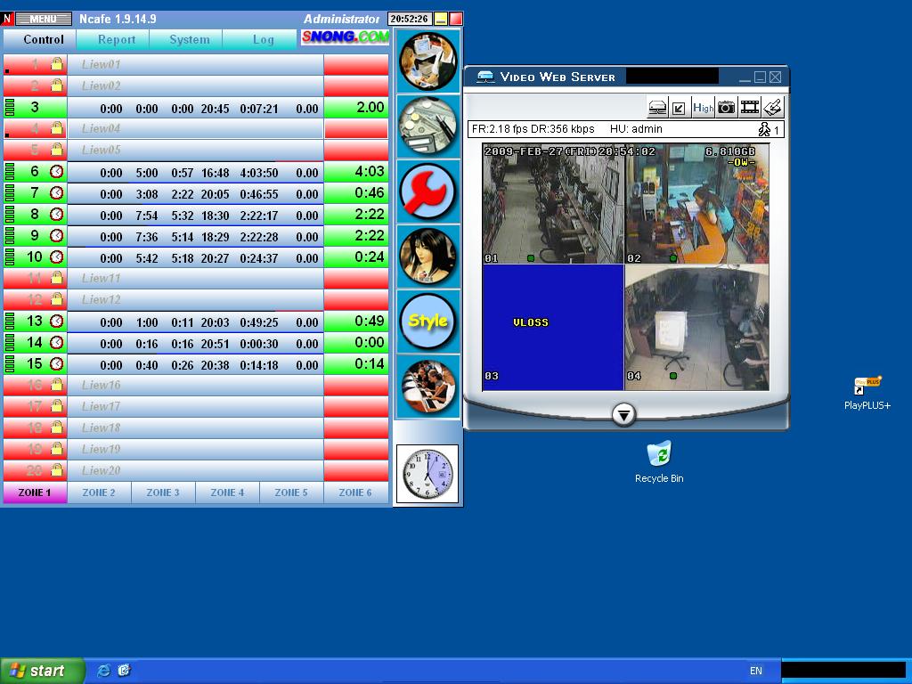The height and width of the screenshot is (684, 912).
Task: Click the 20:52:26 time display in Ncafe
Action: [410, 19]
